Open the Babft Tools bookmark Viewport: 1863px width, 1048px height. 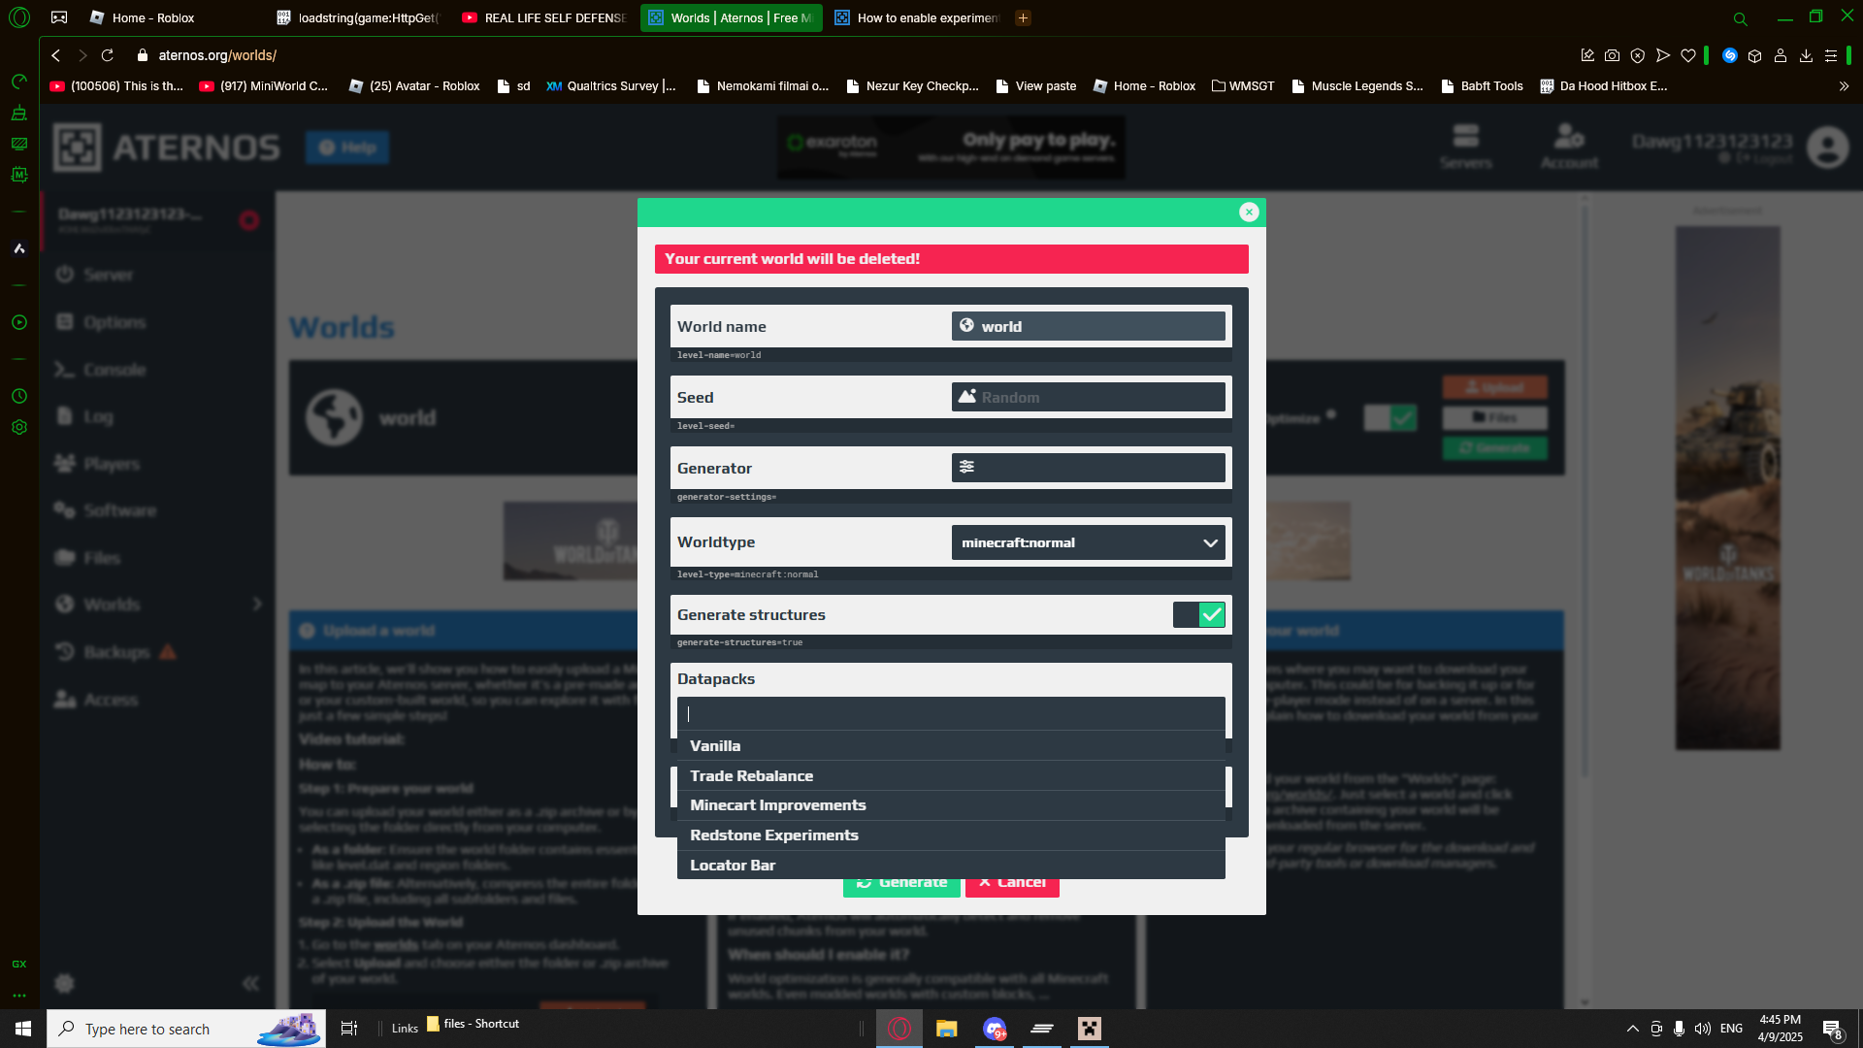tap(1482, 86)
